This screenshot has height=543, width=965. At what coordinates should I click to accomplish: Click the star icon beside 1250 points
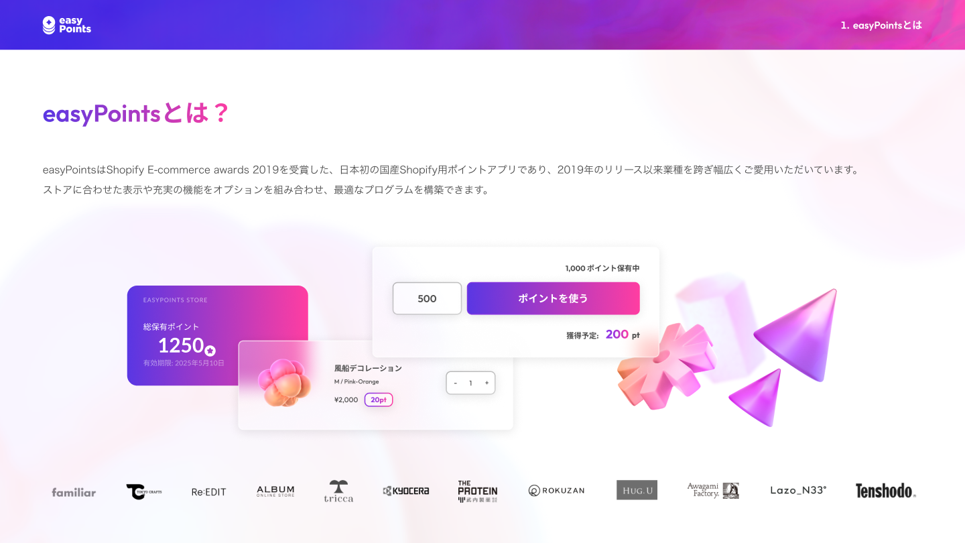coord(210,351)
